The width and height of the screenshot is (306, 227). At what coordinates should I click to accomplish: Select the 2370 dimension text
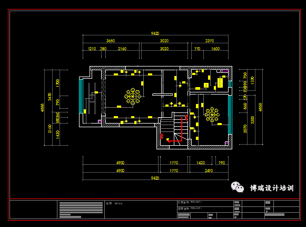tap(210, 41)
